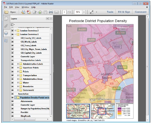
Task: Toggle visibility of GB_Town_Labels layer
Action: (13, 46)
